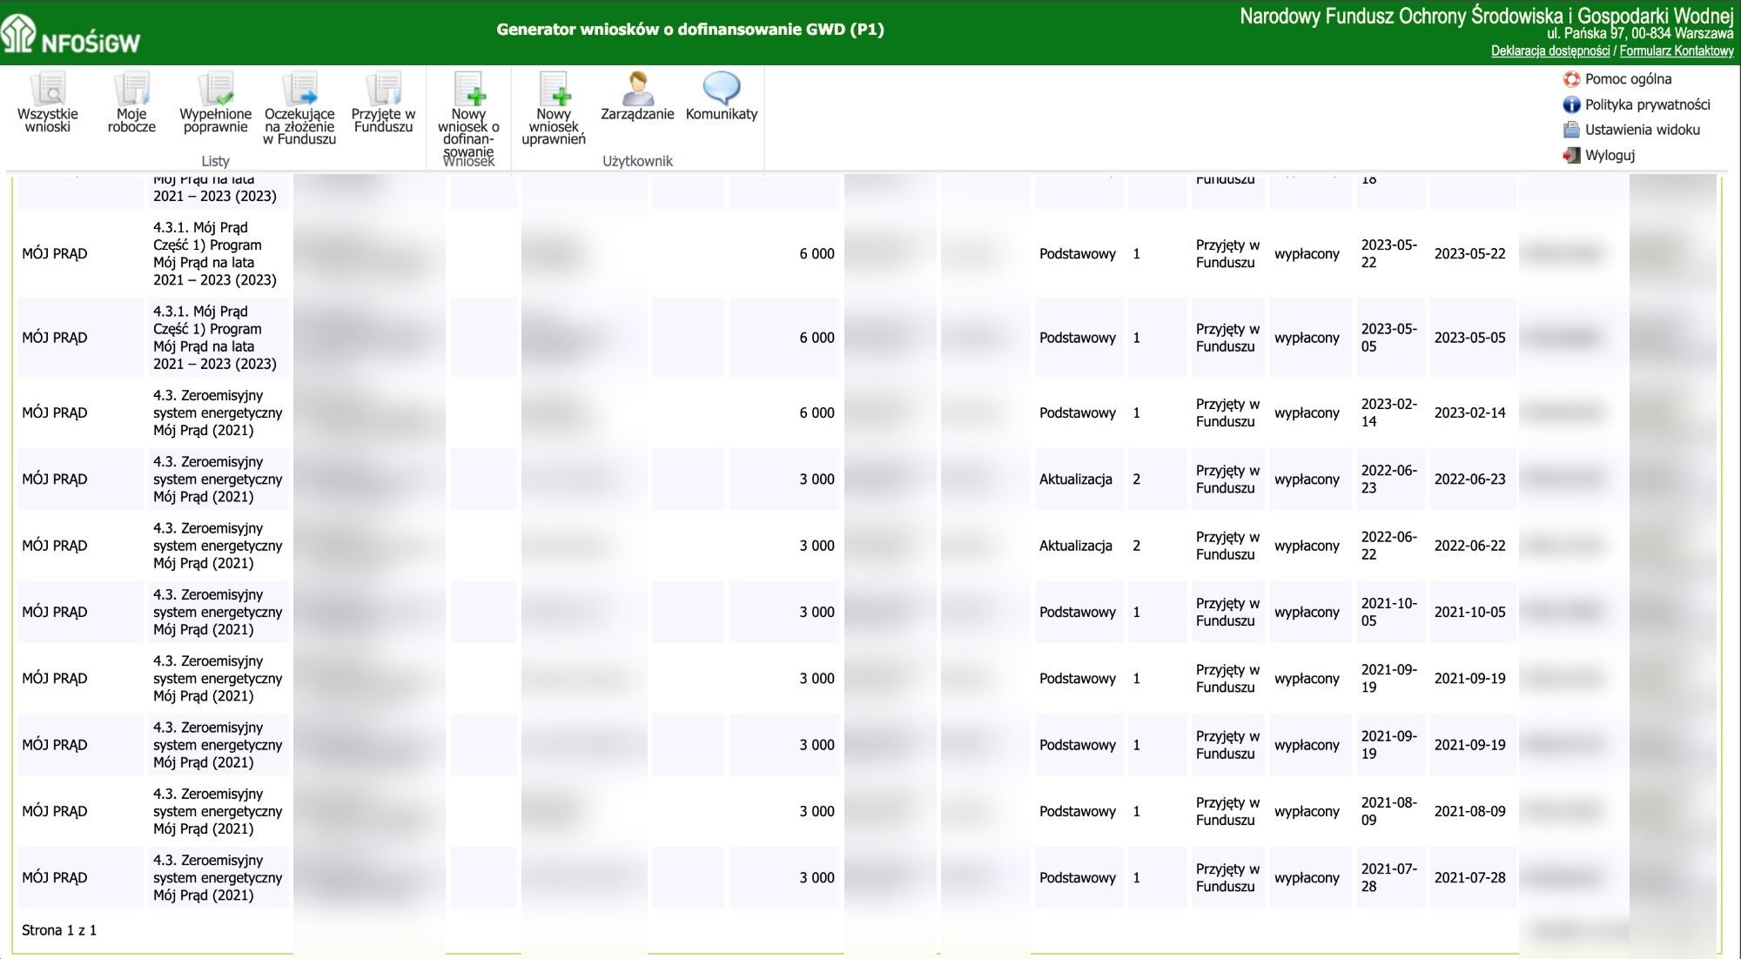
Task: Click program name in the 2022-06-23 row
Action: pos(218,479)
